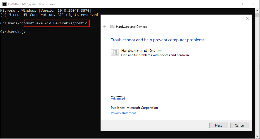Click the 'Hardware and Devices' large title text

coord(142,51)
